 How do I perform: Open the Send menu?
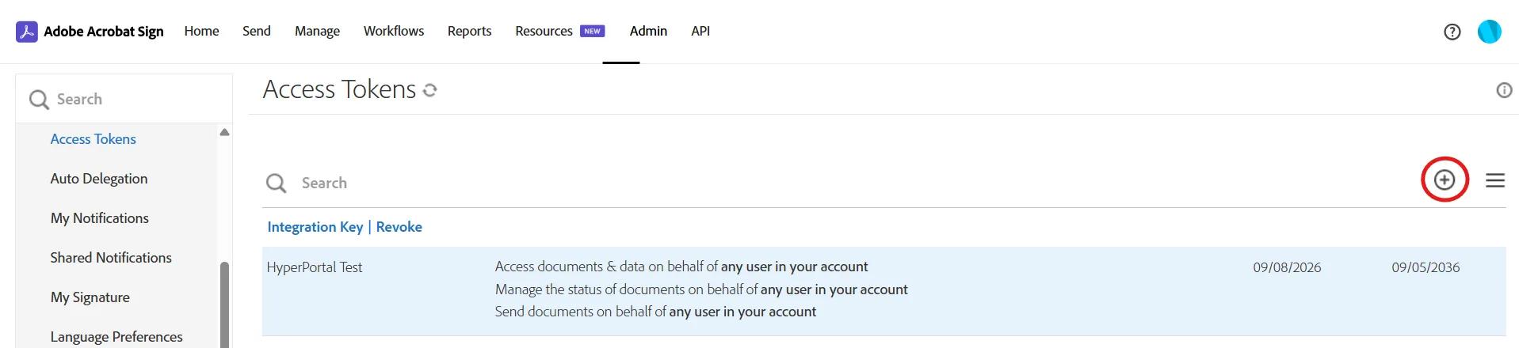(256, 31)
